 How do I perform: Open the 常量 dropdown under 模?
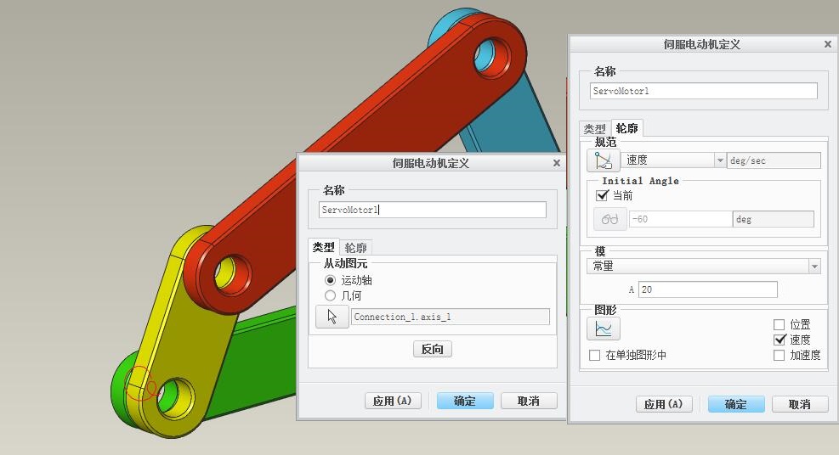[x=814, y=267]
